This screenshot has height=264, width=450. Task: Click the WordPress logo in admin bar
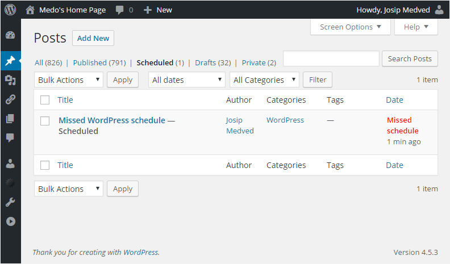click(x=10, y=10)
